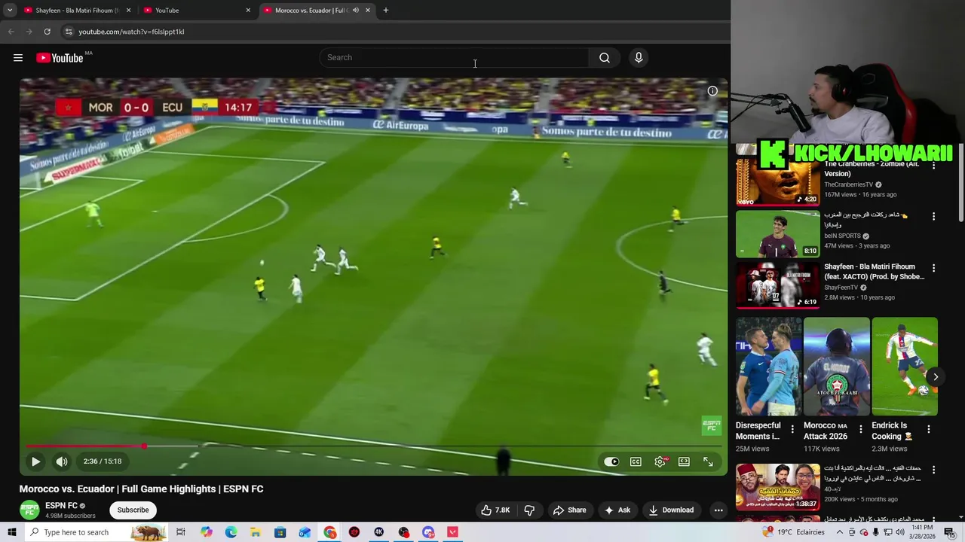
Task: Mute the Morocco vs. Ecuador tab's audio icon
Action: 356,11
